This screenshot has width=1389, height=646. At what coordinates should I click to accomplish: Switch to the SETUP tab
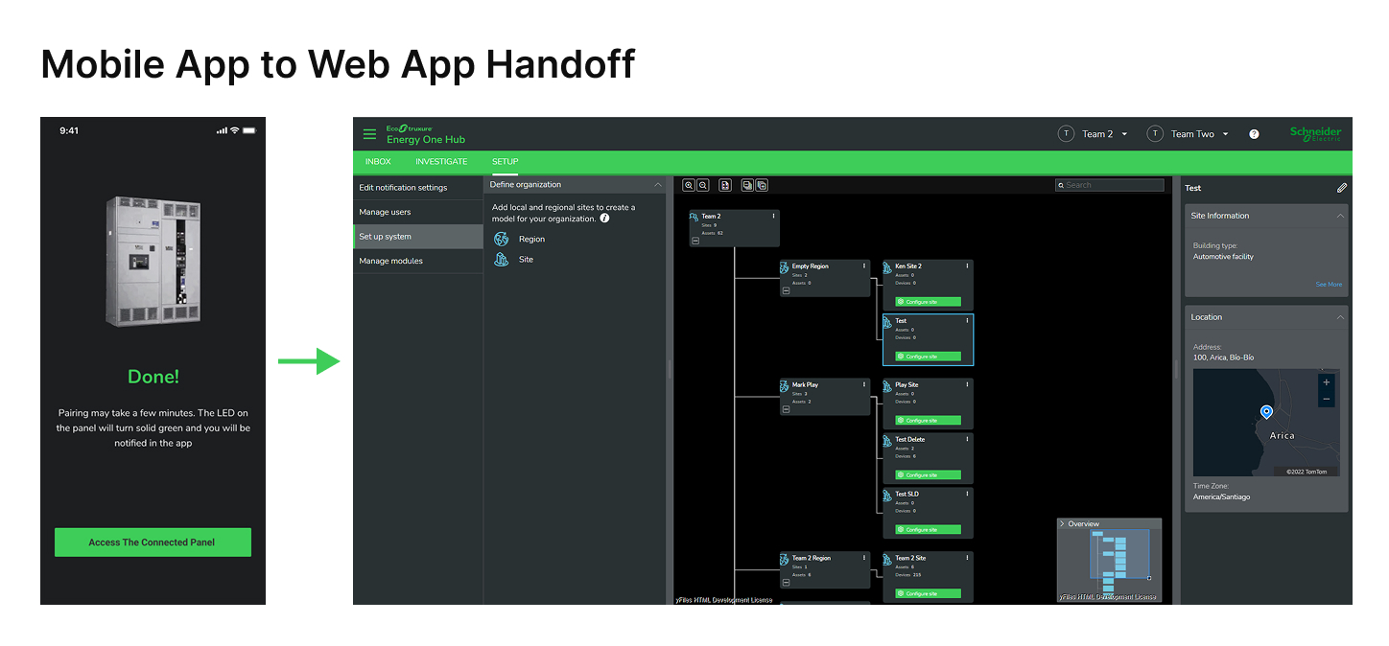[506, 162]
